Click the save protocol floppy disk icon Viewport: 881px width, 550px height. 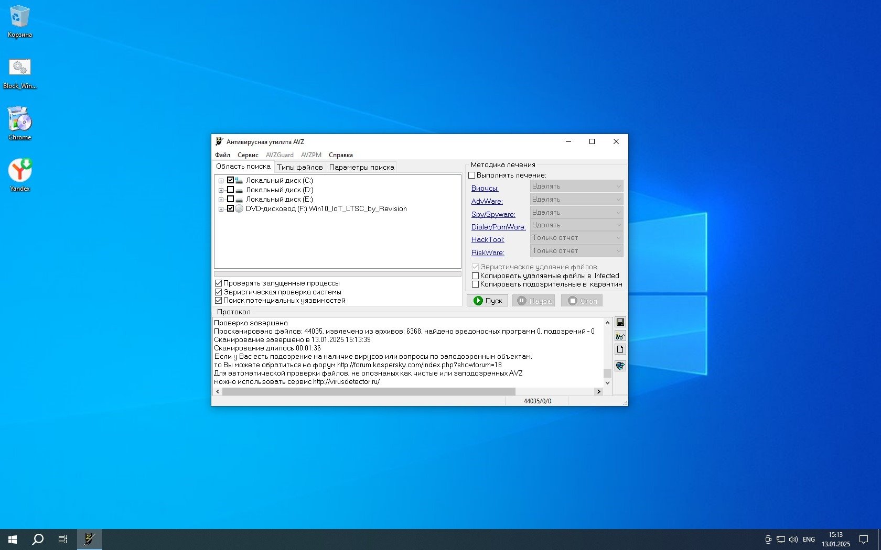(620, 322)
